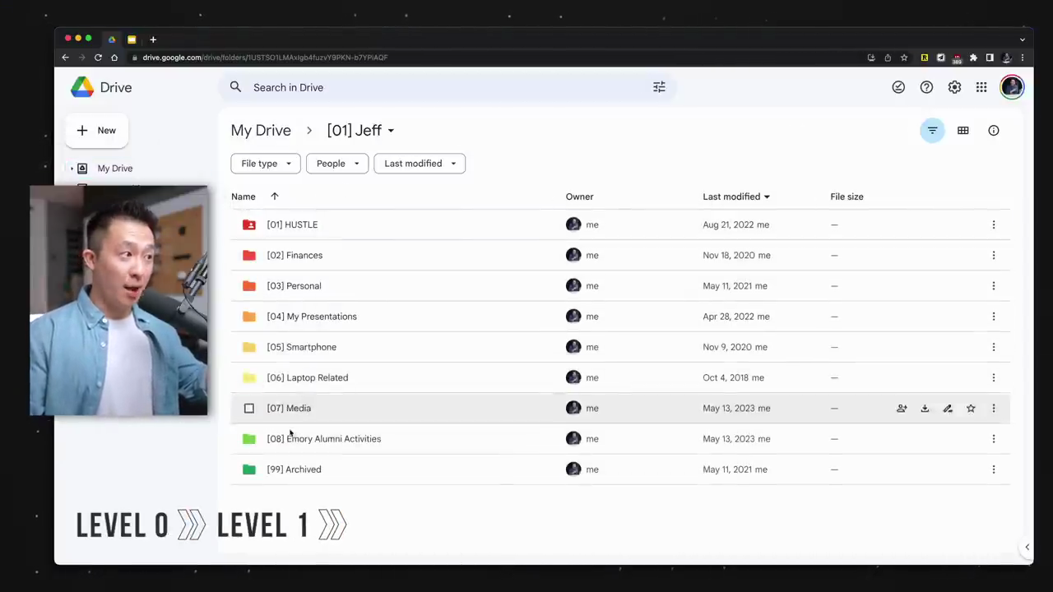This screenshot has height=592, width=1053.
Task: Share the [07] Media folder
Action: pyautogui.click(x=902, y=408)
